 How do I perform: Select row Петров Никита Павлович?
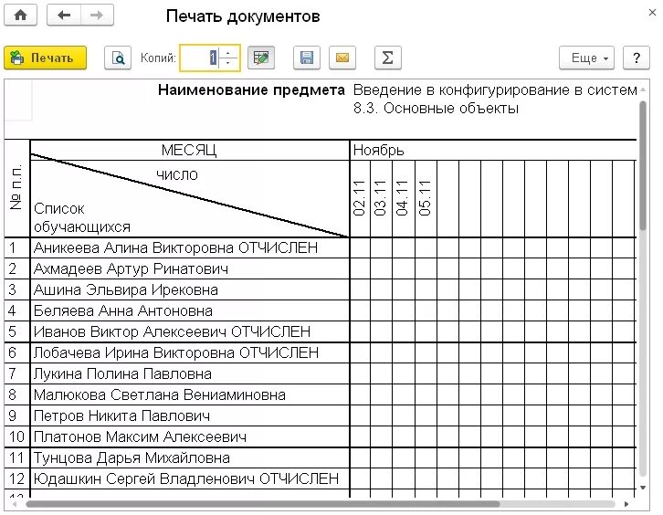190,415
